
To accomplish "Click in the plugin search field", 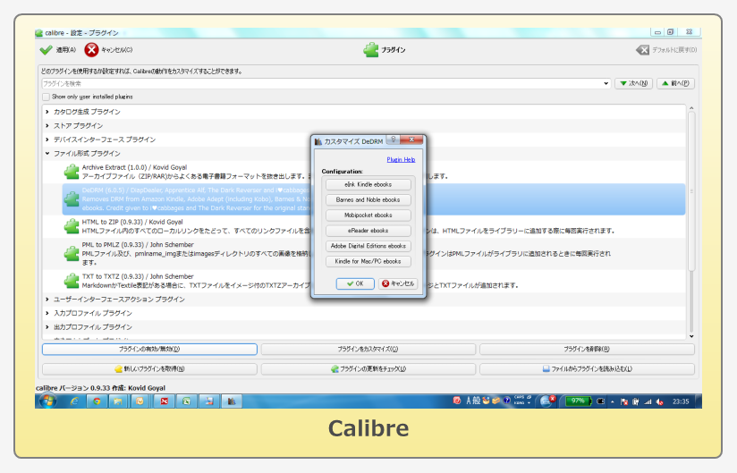I will [322, 83].
